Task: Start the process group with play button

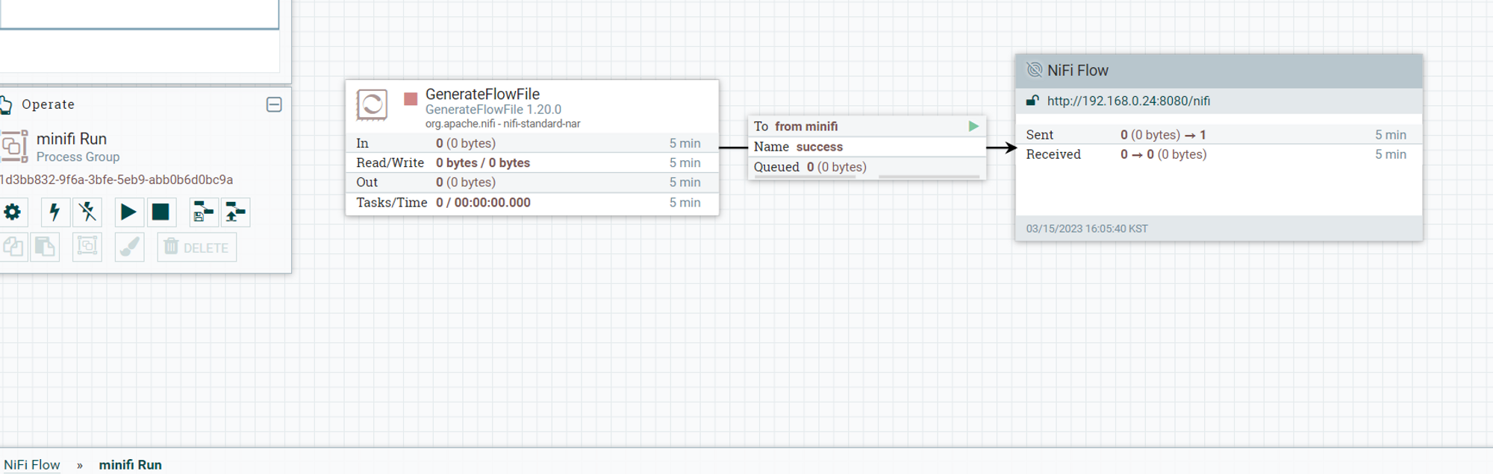Action: coord(128,212)
